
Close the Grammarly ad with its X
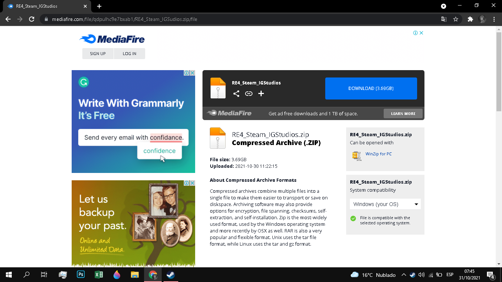192,73
